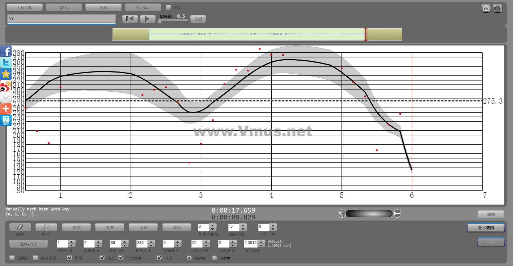Select the move (移动) tool icon
This screenshot has width=513, height=266.
pyautogui.click(x=46, y=227)
